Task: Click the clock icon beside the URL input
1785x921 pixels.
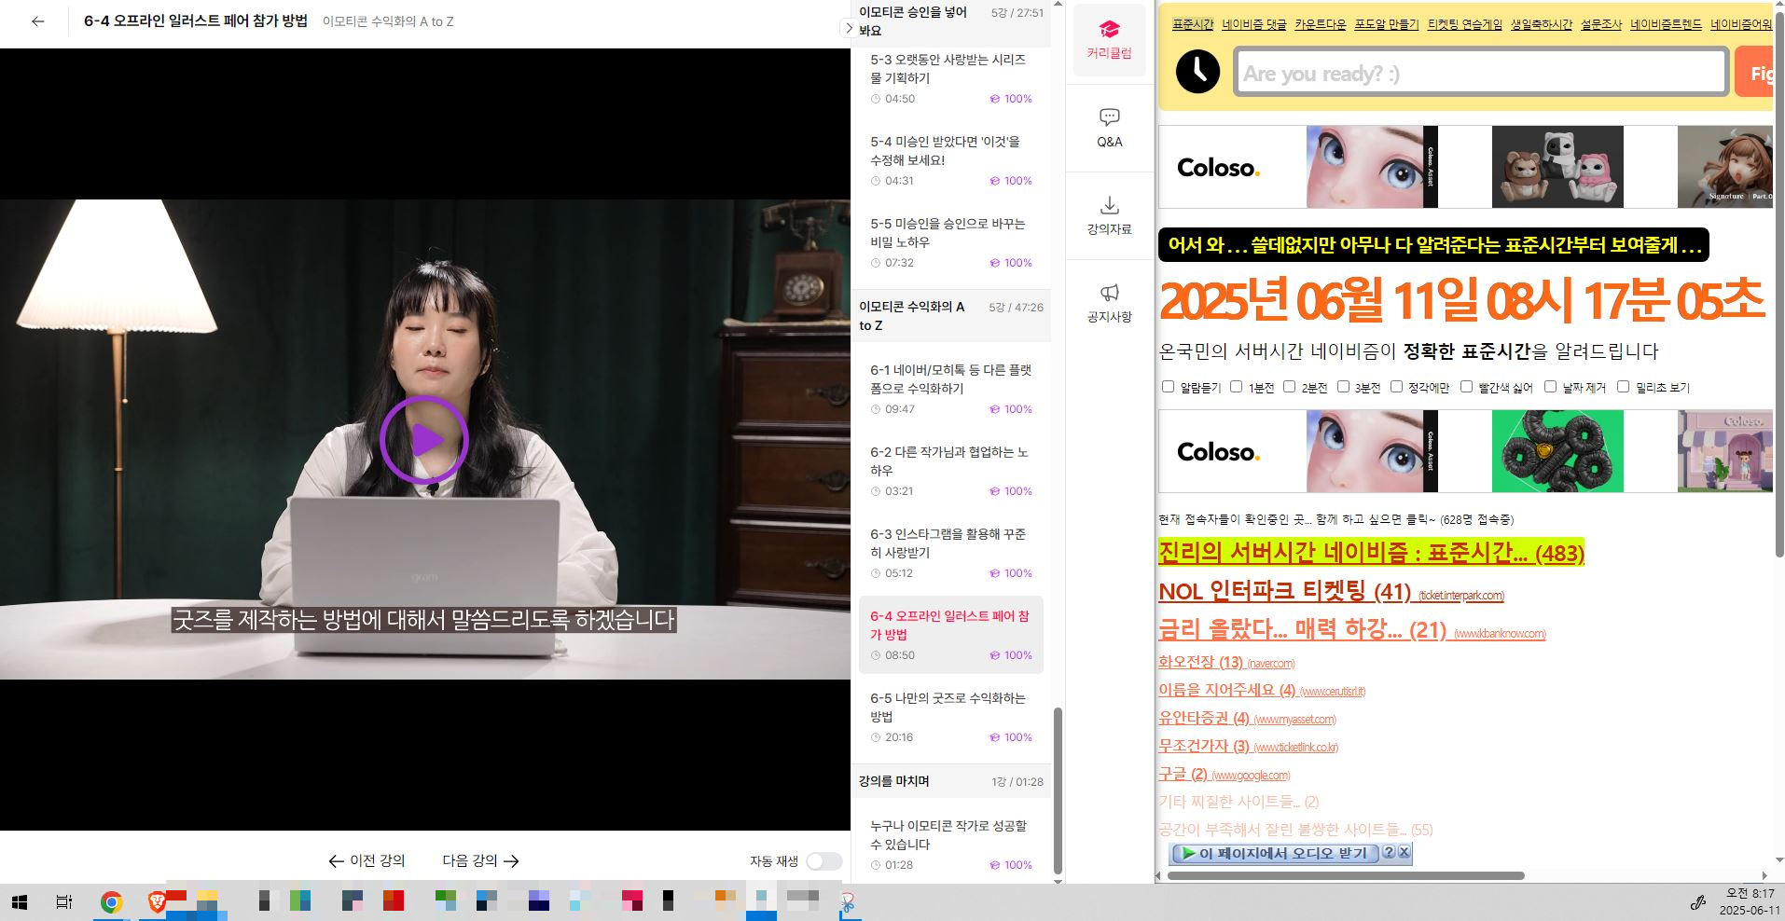Action: click(x=1197, y=71)
